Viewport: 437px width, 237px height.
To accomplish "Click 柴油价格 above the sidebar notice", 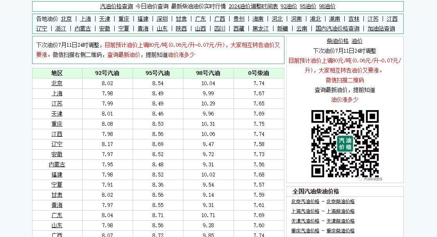I will click(x=337, y=41).
